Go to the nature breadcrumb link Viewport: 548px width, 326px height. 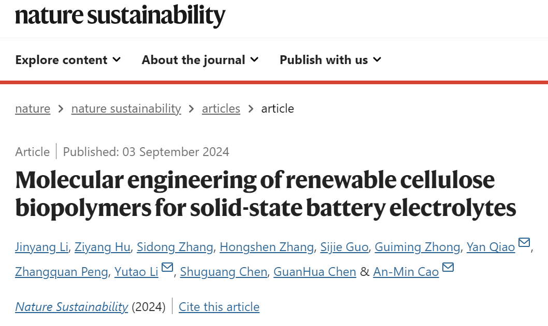pos(33,108)
